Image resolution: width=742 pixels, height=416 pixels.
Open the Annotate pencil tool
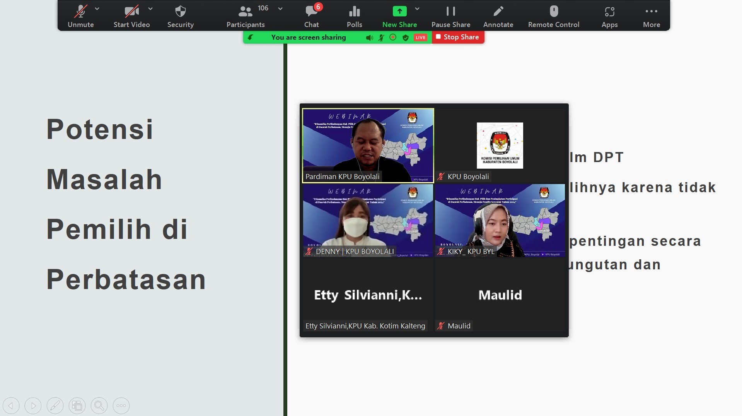click(x=498, y=16)
